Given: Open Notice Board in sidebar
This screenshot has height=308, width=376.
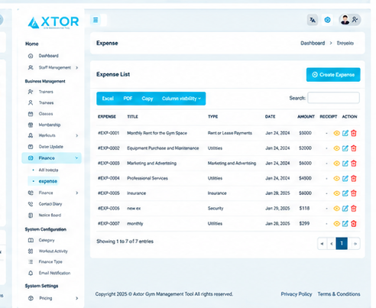Looking at the screenshot, I should point(50,215).
